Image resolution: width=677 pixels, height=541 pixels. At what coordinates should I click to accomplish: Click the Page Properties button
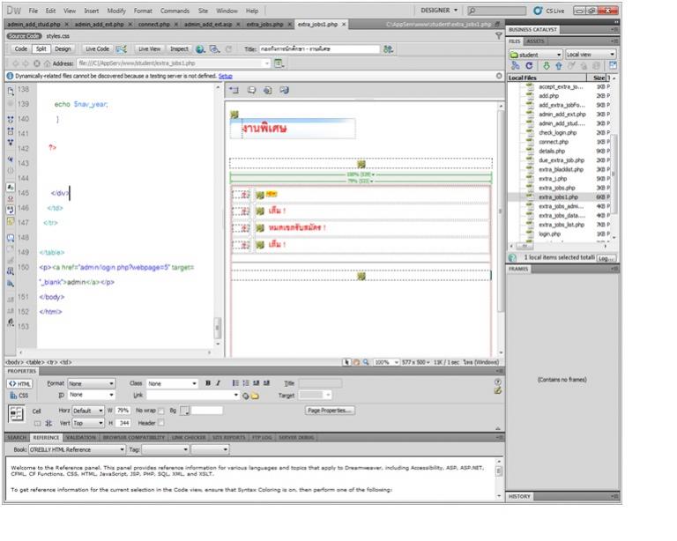[331, 411]
